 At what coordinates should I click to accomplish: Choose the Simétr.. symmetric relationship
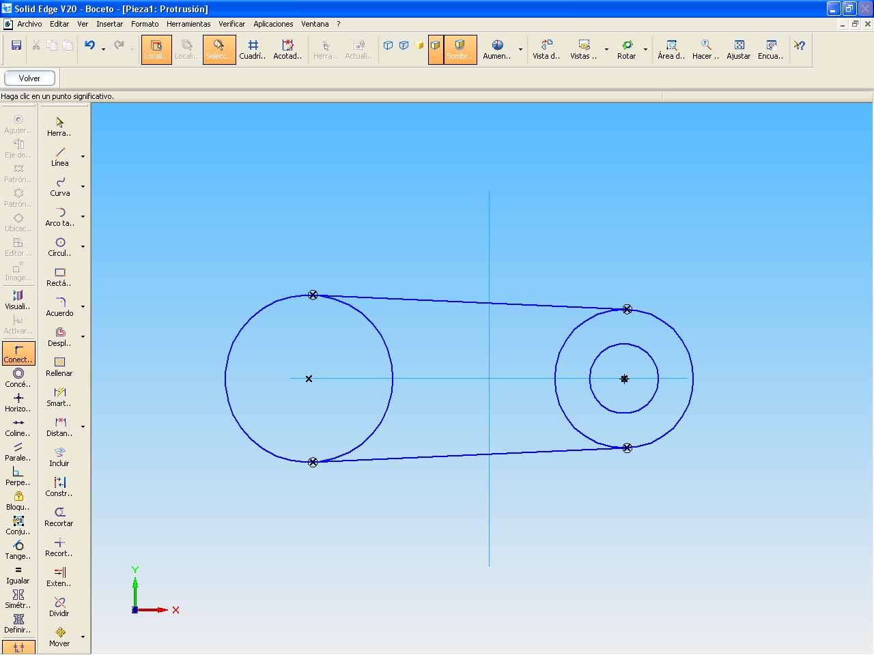[18, 599]
